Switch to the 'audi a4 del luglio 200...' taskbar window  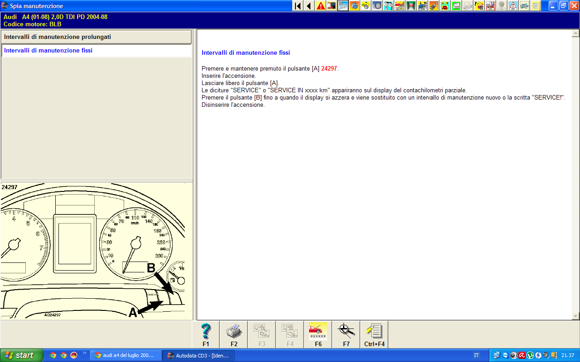pos(126,355)
